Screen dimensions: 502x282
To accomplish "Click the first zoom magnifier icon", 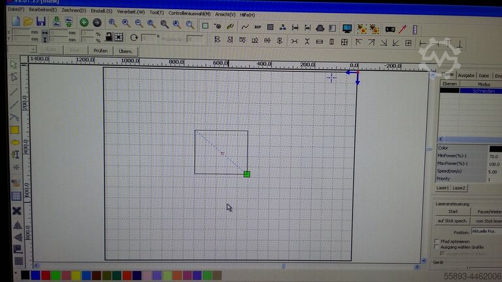I will click(x=112, y=23).
